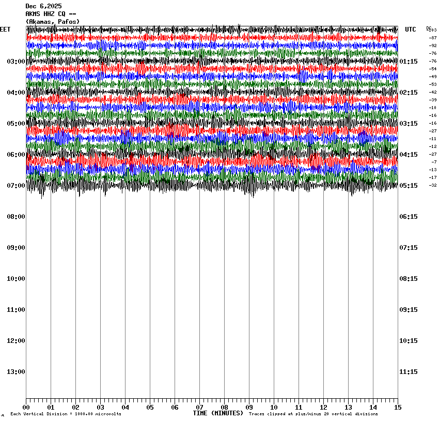Image resolution: width=439 pixels, height=421 pixels.
Task: Click the 10:00 EET time label
Action: tap(16, 279)
